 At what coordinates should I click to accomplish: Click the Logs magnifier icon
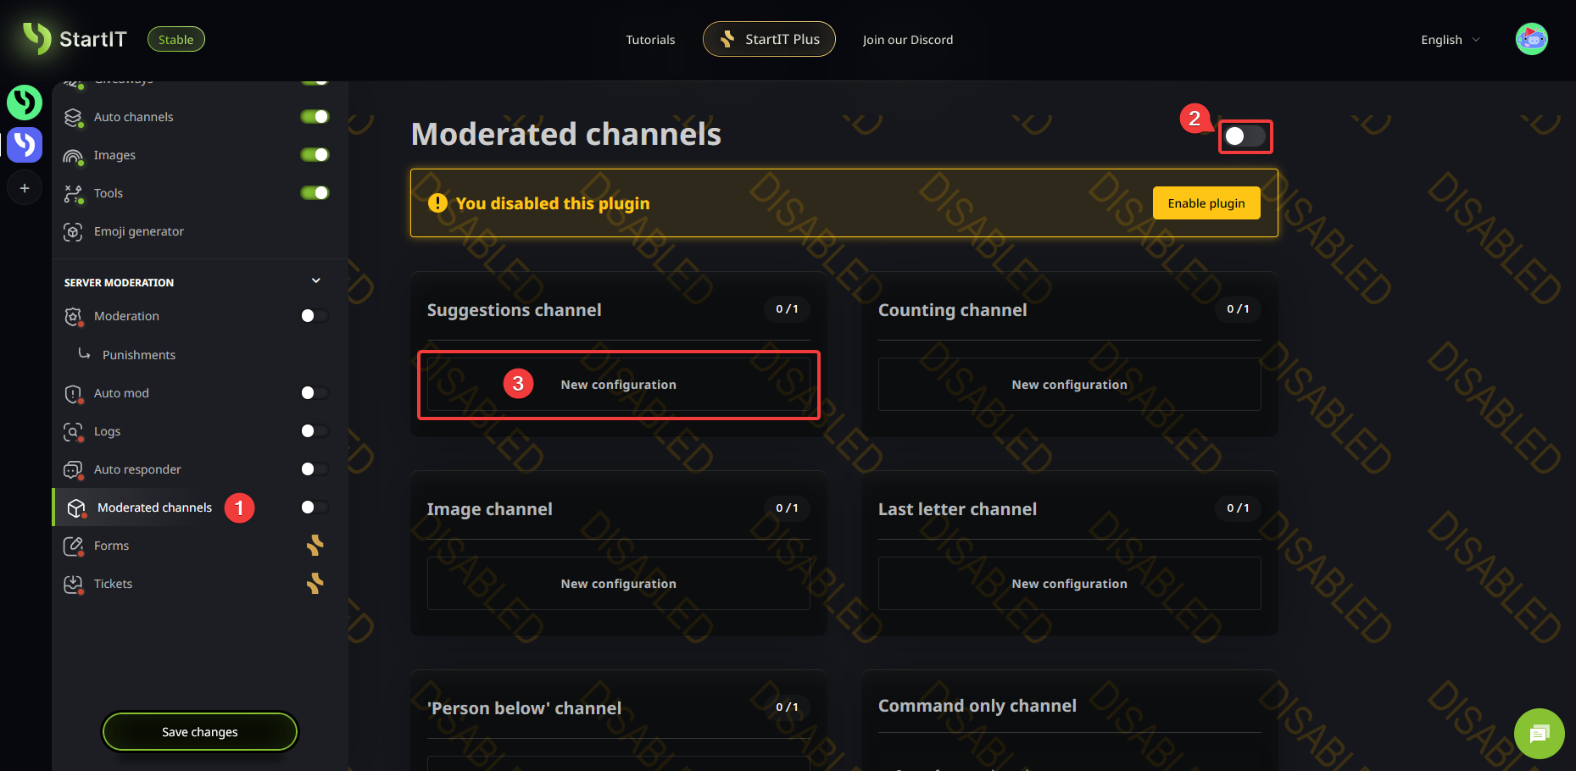74,431
